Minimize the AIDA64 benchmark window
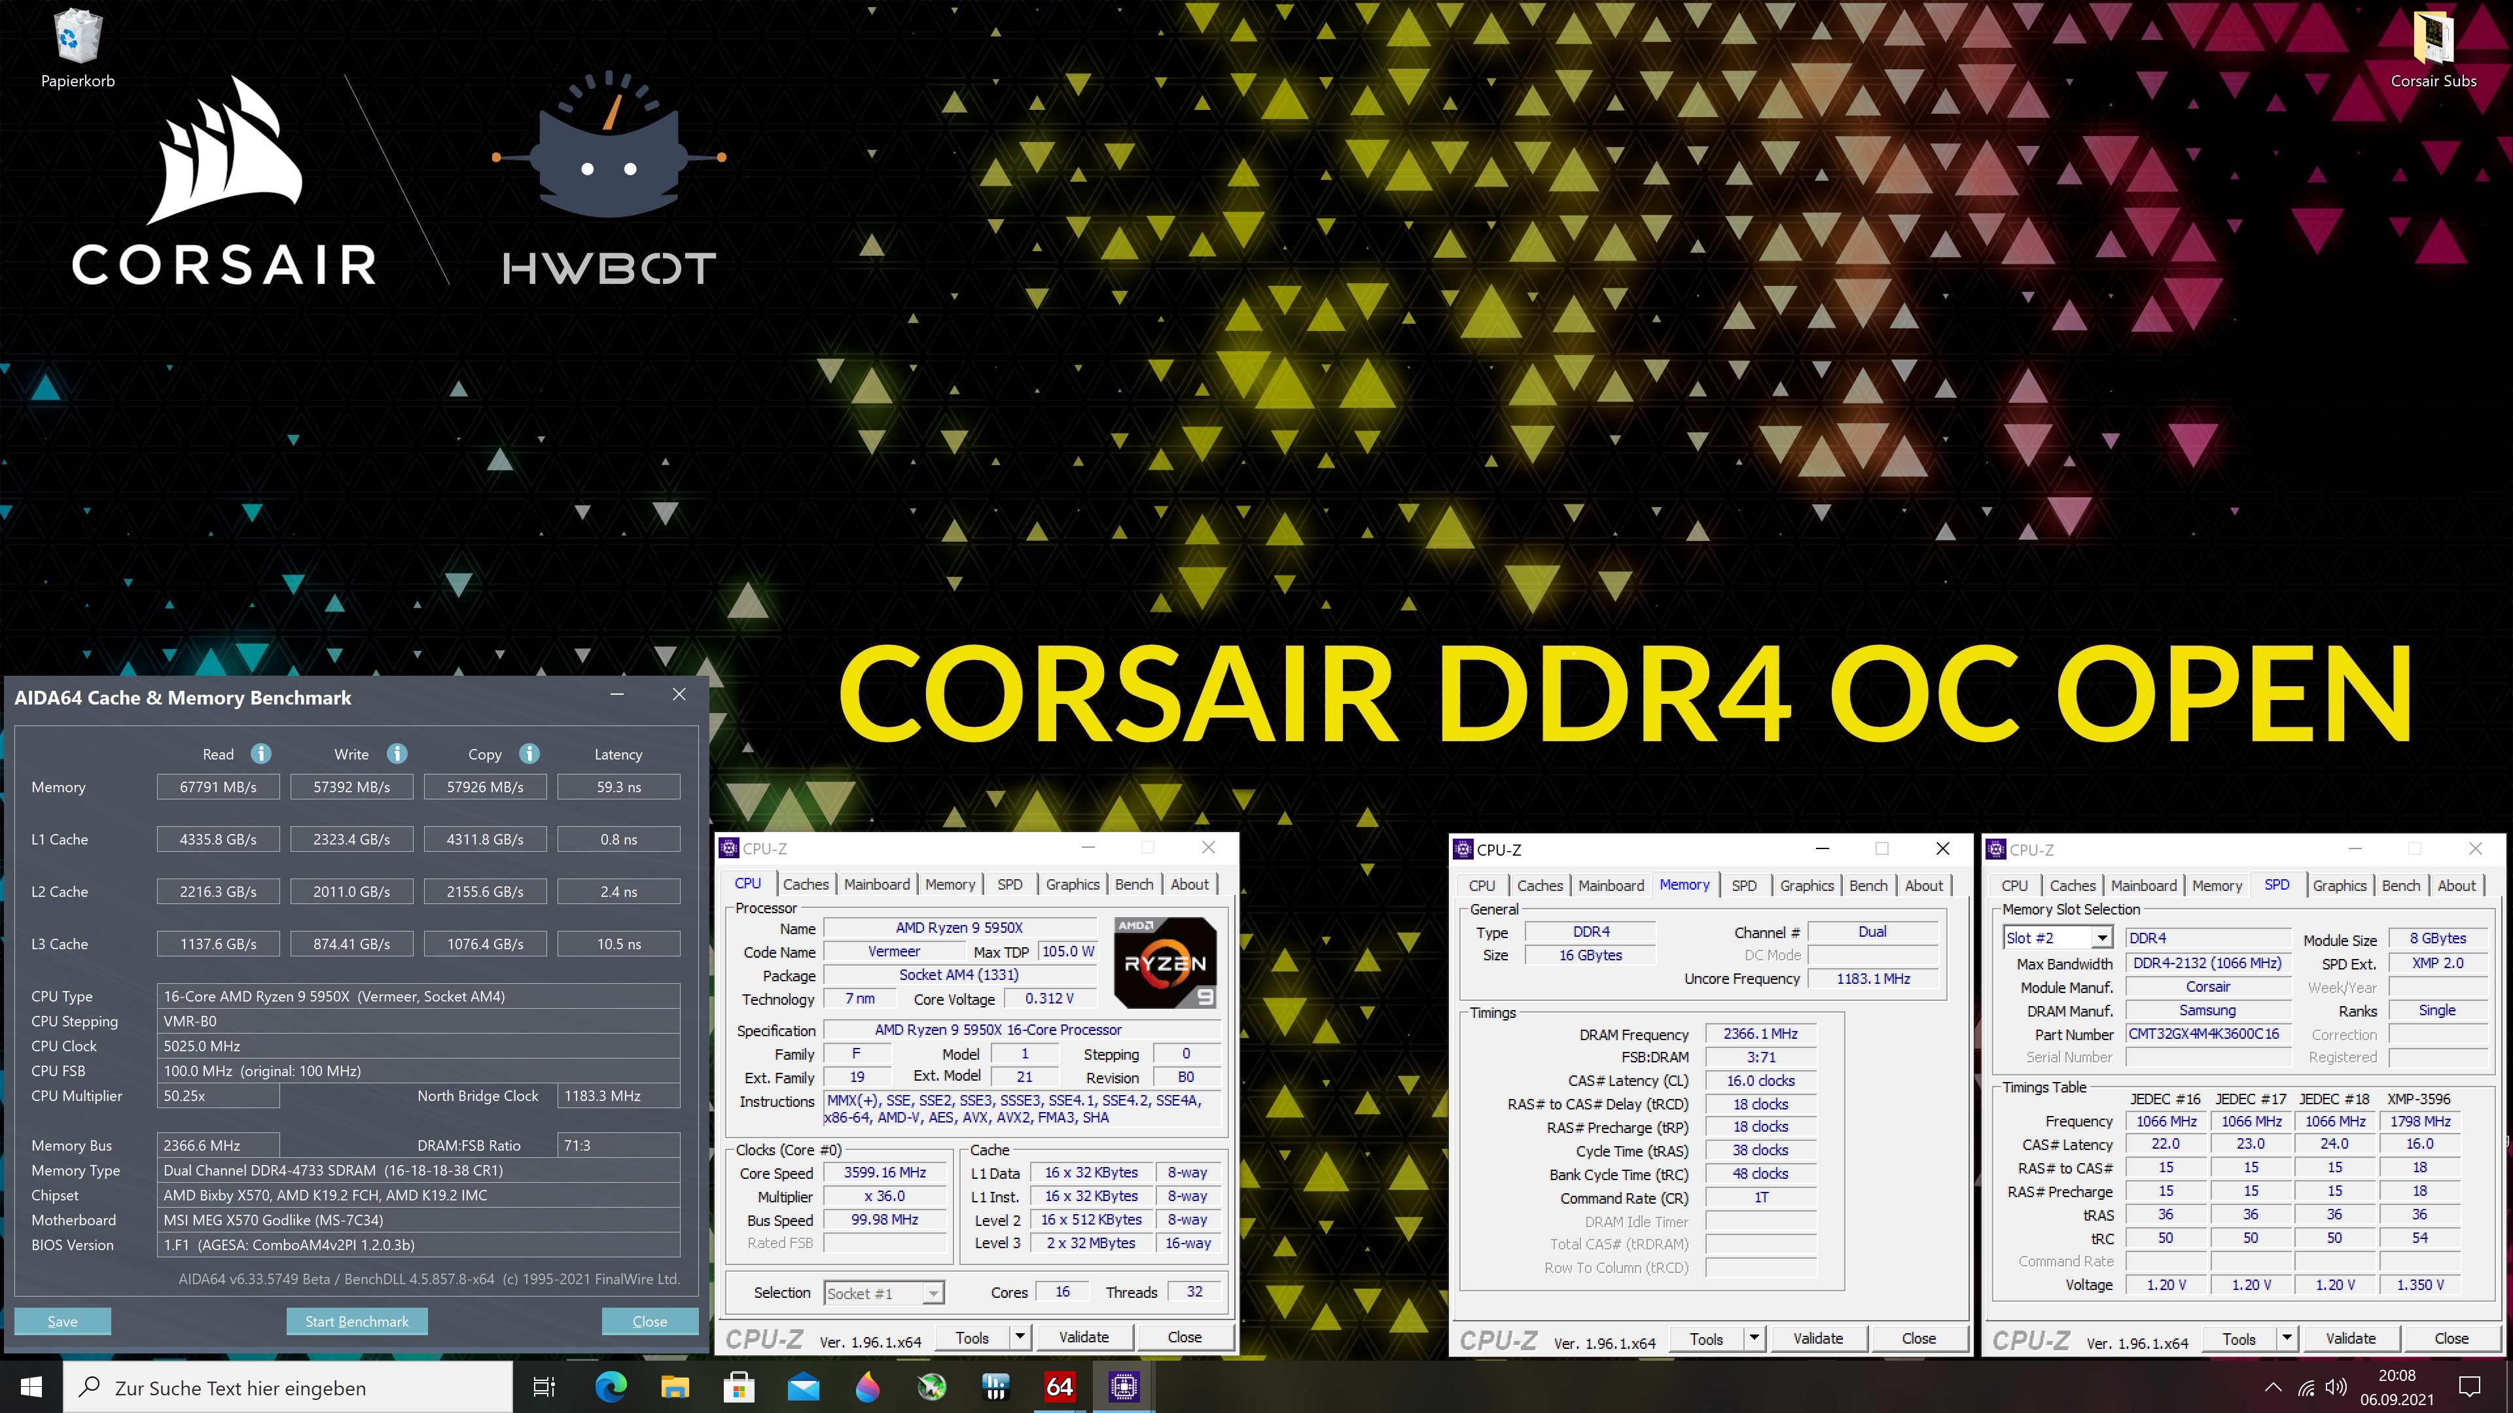 click(x=616, y=694)
